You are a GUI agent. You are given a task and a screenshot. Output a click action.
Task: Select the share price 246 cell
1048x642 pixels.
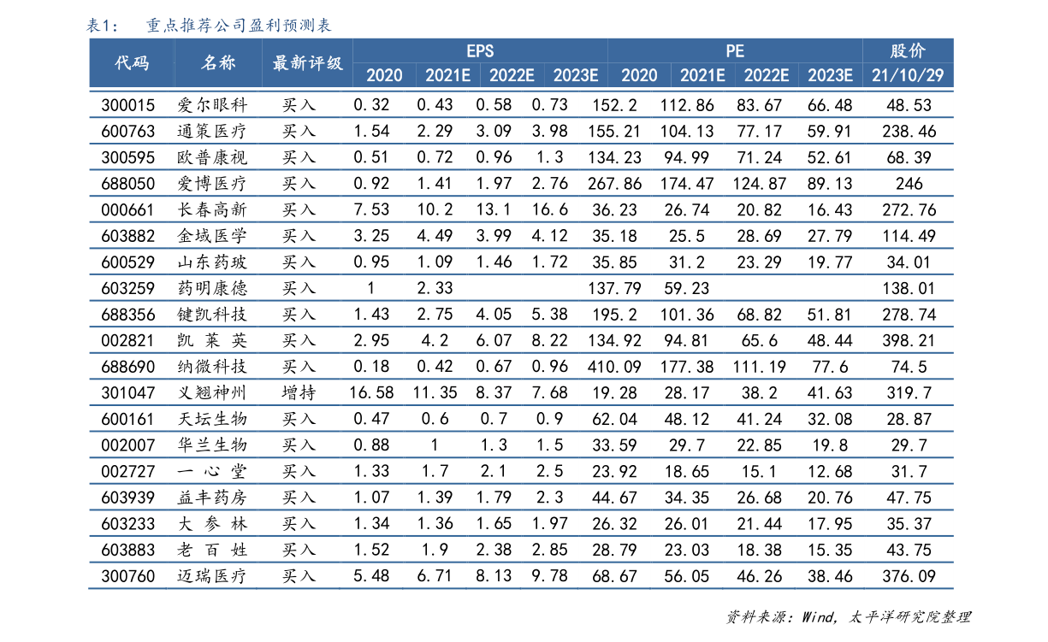[x=909, y=184]
